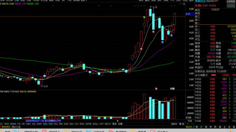Collapse the 侧边栏 sidebar toggle
The width and height of the screenshot is (236, 132).
coord(190,127)
